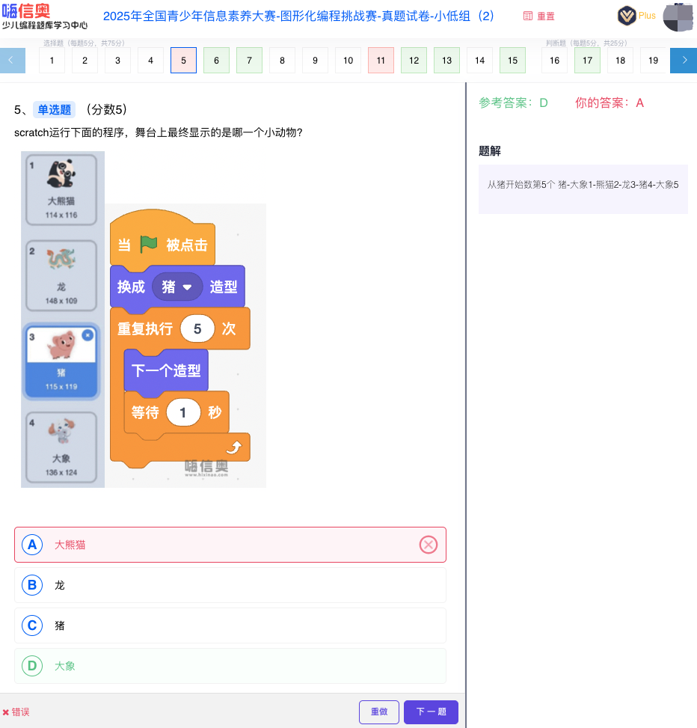This screenshot has width=697, height=728.
Task: Open the 猪 costume dropdown in block
Action: point(176,287)
